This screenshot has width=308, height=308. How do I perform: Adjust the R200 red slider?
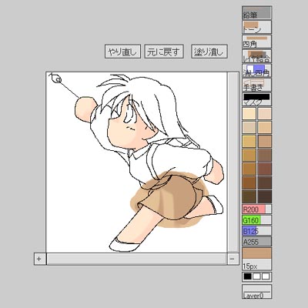point(256,209)
